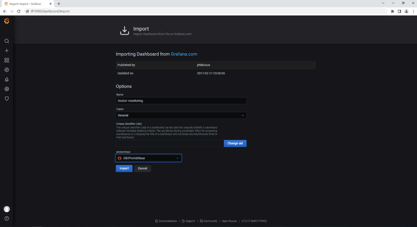Open the Alerting bell icon
417x227 pixels.
pos(7,79)
